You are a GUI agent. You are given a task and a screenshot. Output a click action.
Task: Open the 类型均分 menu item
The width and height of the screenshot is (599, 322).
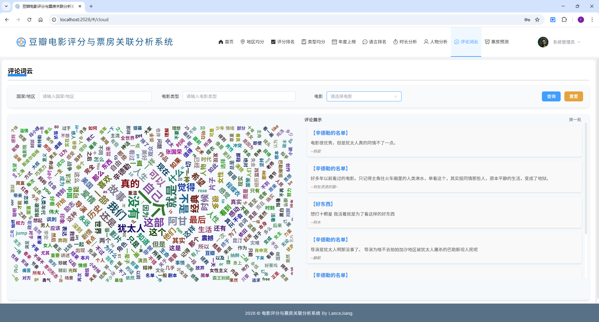point(313,42)
